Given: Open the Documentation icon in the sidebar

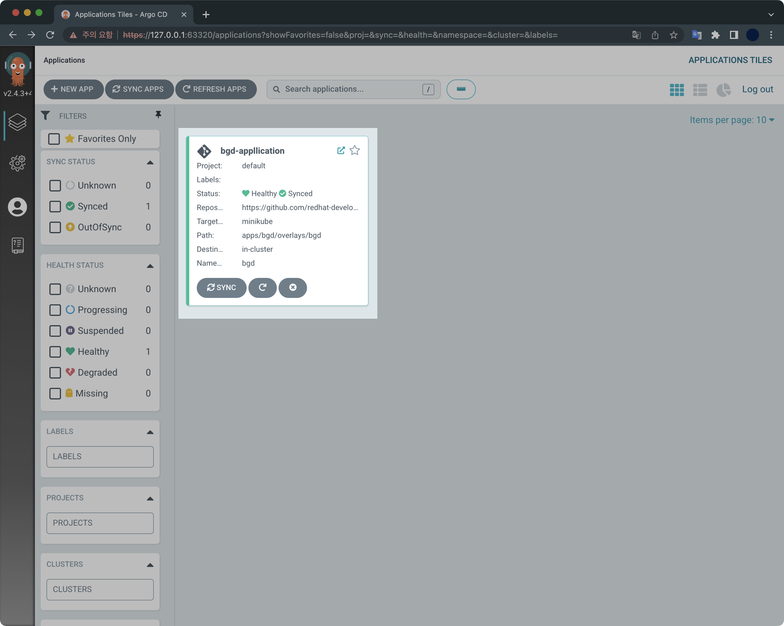Looking at the screenshot, I should tap(17, 245).
